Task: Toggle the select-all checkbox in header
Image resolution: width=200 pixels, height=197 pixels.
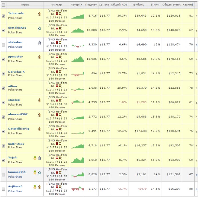Action: (x=3, y=5)
